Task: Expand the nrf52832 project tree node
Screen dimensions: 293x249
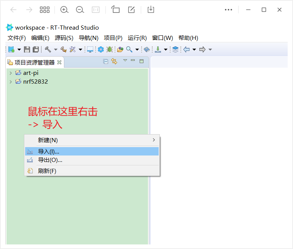Action: click(x=11, y=82)
